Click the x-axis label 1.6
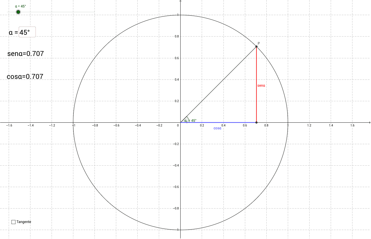Viewport: 371px width, 239px height. [x=352, y=125]
